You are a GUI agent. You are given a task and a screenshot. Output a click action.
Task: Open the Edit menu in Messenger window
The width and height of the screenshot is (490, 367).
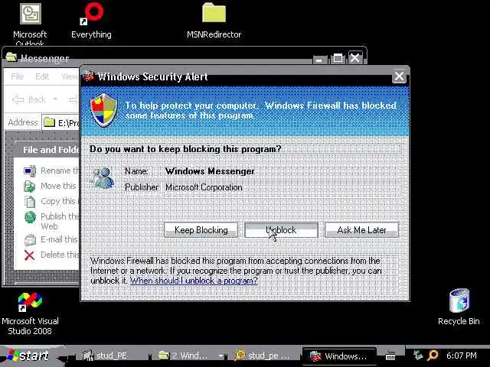click(42, 76)
